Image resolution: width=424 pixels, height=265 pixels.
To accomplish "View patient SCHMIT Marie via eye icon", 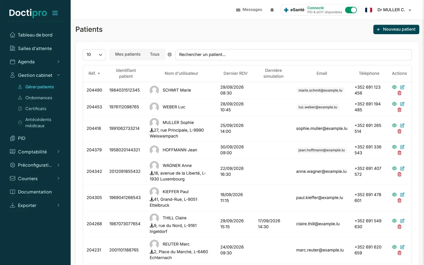I will point(394,87).
